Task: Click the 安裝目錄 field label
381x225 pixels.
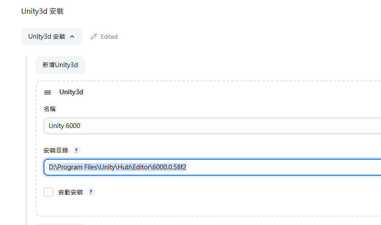Action: 56,150
